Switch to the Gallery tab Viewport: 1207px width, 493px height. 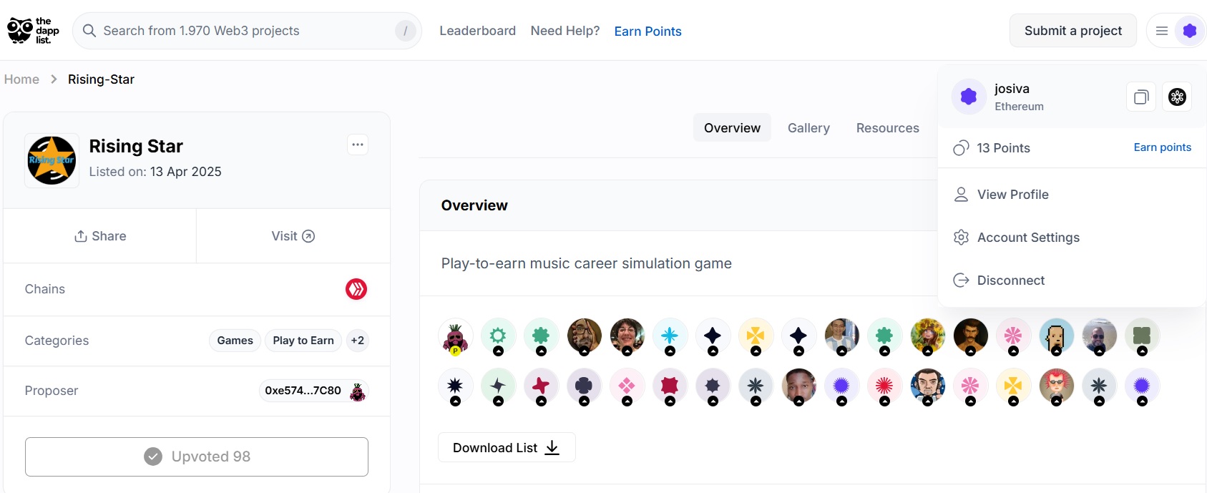[808, 127]
